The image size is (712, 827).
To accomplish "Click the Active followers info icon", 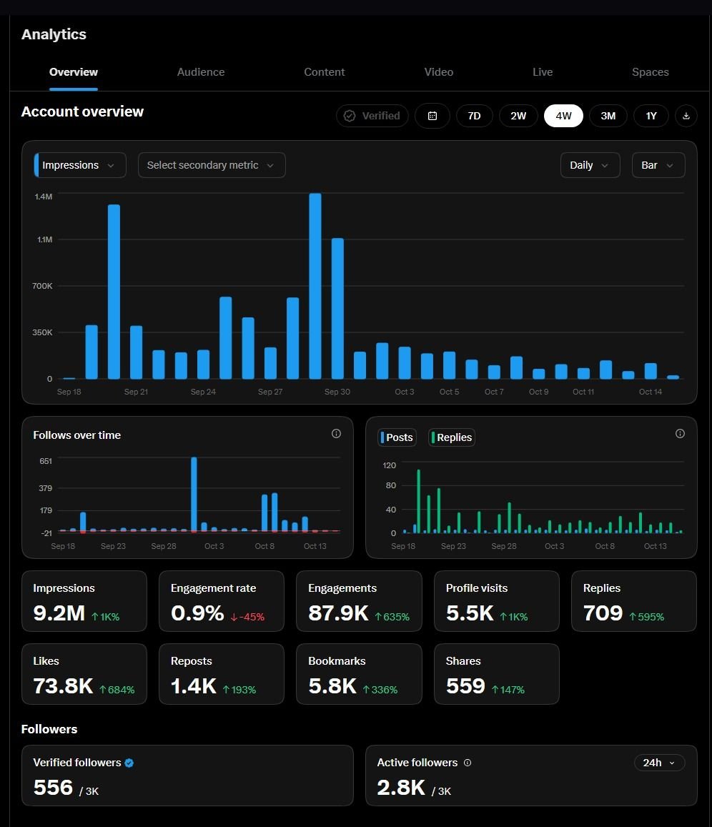I will click(x=468, y=763).
